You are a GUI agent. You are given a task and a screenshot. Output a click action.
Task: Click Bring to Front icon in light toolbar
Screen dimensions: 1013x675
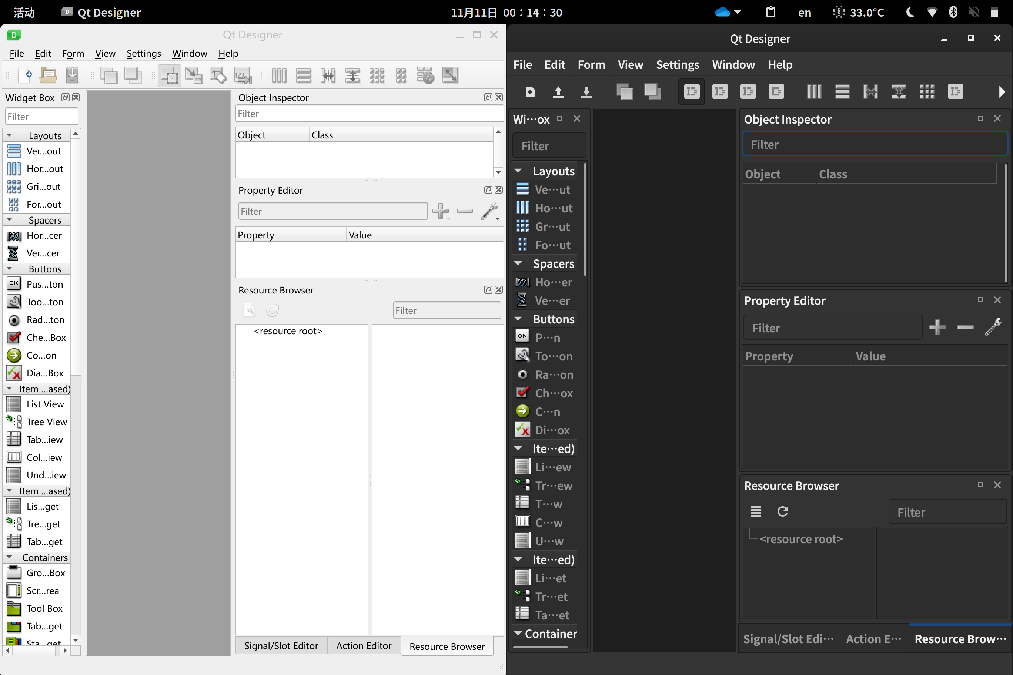coord(133,76)
